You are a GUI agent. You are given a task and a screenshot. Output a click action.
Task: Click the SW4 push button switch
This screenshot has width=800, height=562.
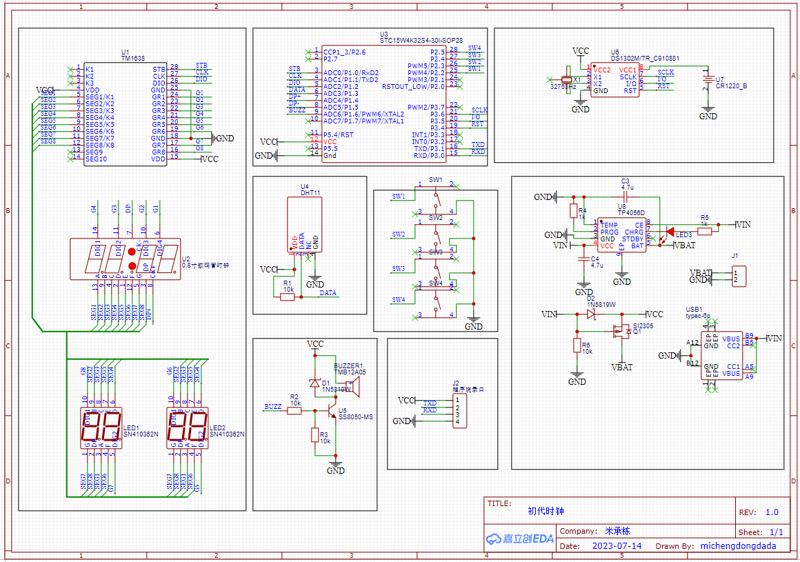434,300
